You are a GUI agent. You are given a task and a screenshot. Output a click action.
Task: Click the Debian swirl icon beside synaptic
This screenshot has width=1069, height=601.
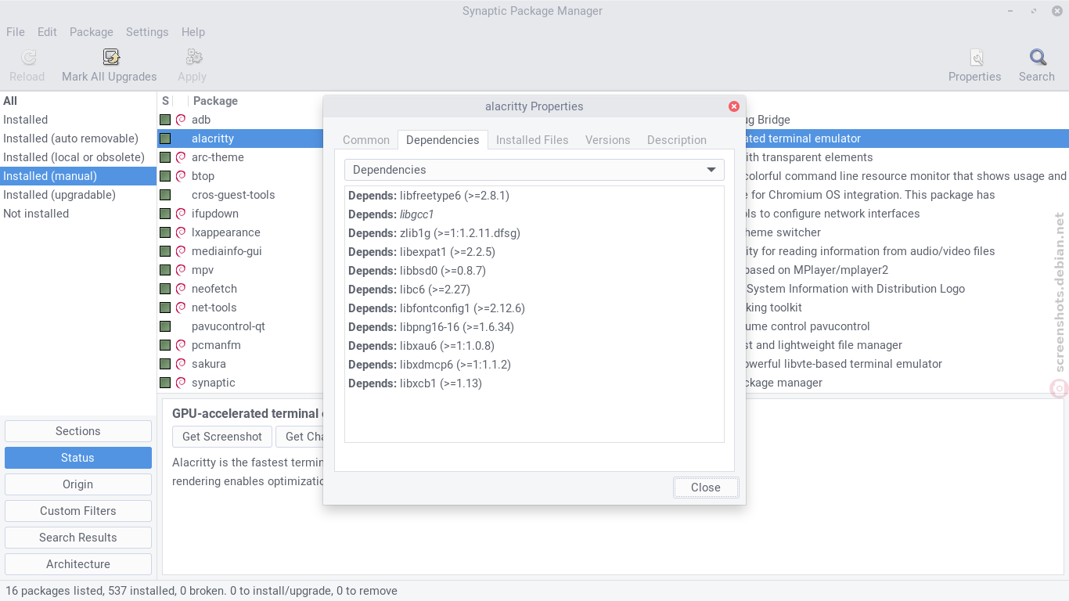pos(181,383)
